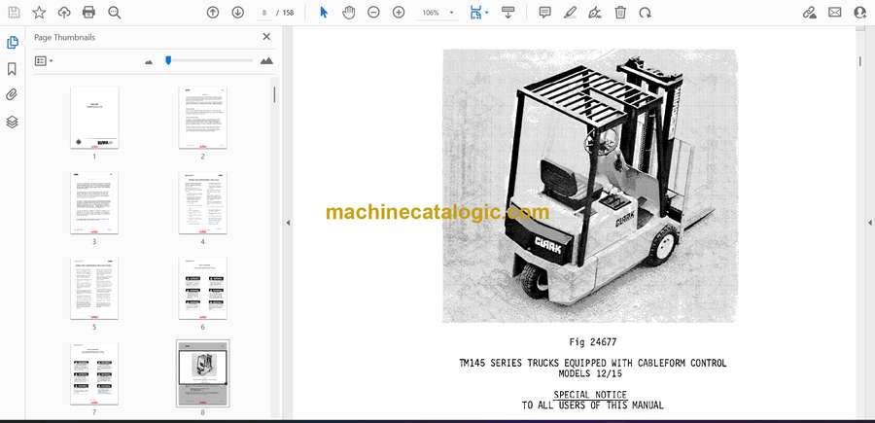
Task: Select page 7 thumbnail
Action: (94, 373)
